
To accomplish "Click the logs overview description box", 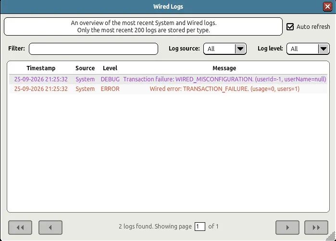I will pos(143,26).
